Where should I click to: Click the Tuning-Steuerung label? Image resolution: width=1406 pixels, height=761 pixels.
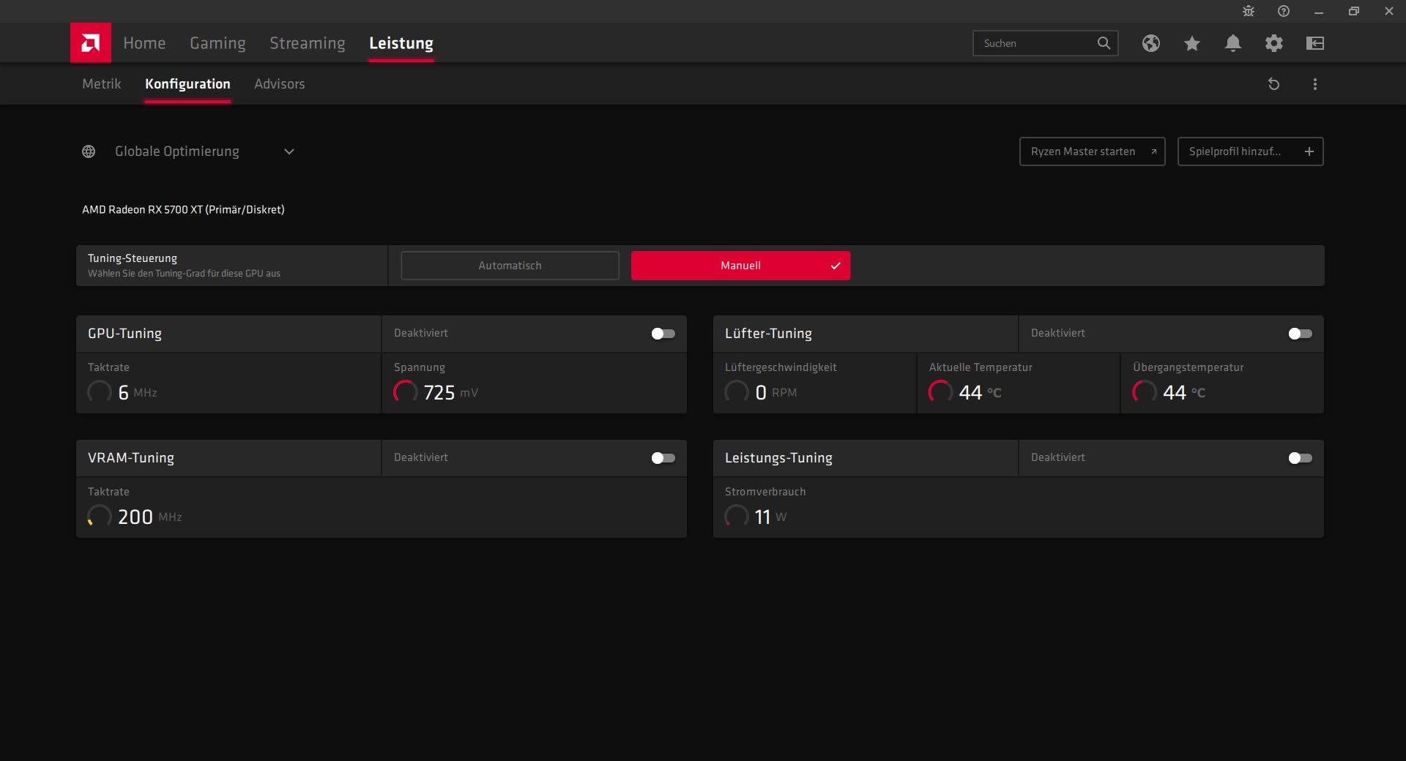coord(133,258)
